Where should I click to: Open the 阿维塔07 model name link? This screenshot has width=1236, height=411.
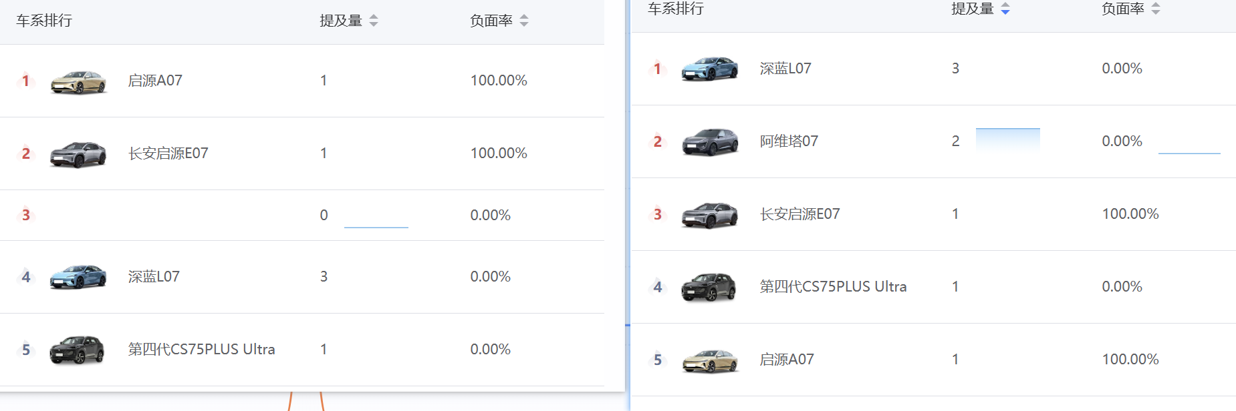[x=789, y=141]
